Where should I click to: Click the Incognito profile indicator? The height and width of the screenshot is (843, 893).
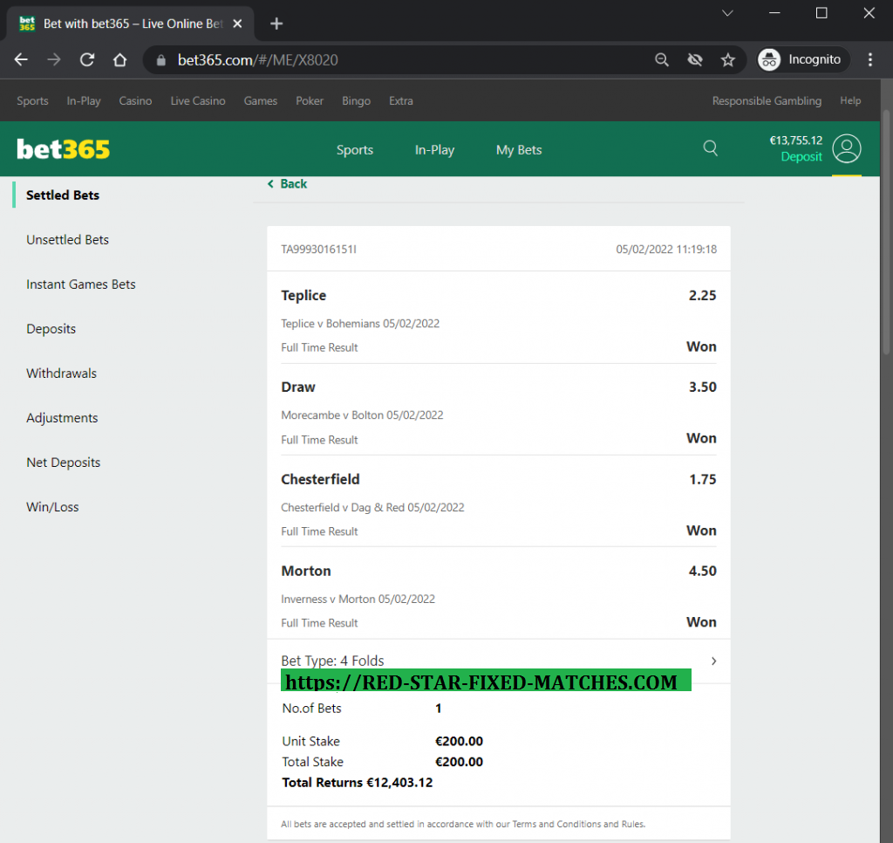(x=802, y=59)
